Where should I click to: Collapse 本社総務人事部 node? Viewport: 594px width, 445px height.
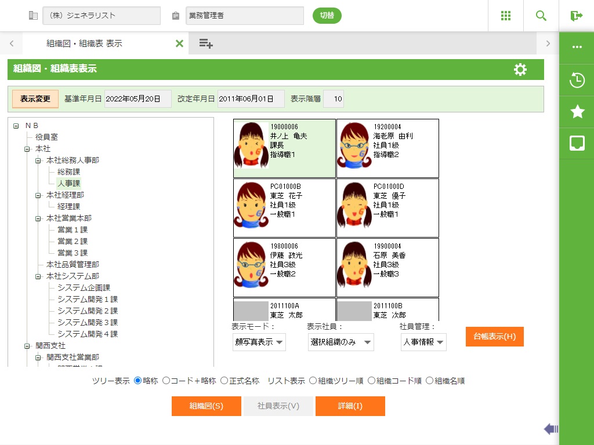(x=38, y=161)
